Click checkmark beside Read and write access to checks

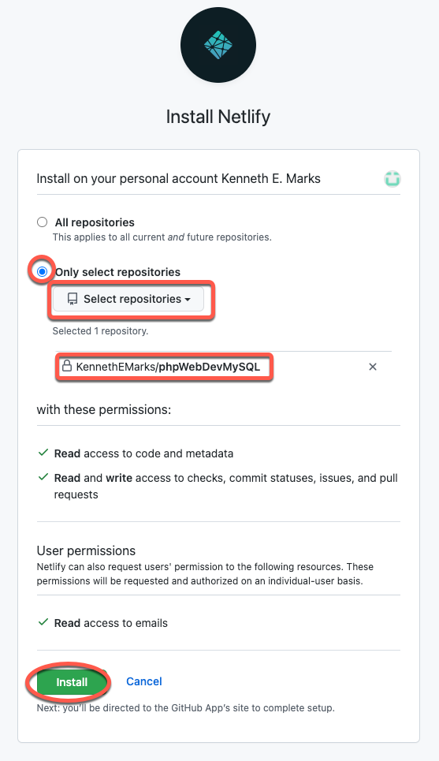tap(43, 478)
